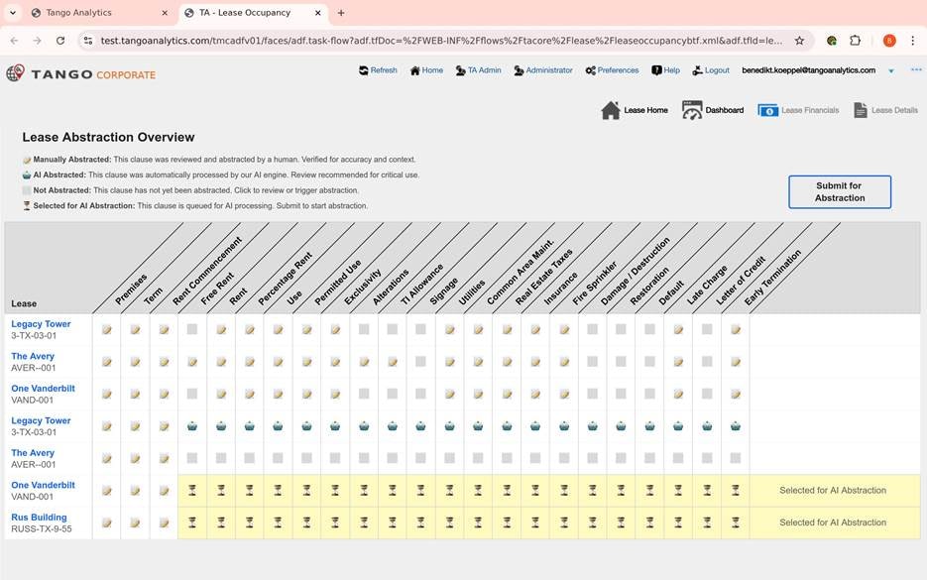Open the Chrome three-dot menu
Screen dimensions: 927x580
(x=913, y=41)
